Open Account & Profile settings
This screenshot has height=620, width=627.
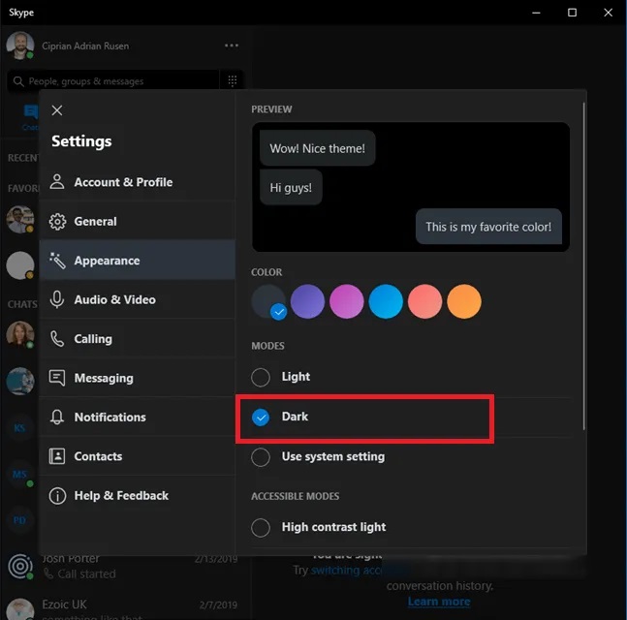pyautogui.click(x=138, y=182)
